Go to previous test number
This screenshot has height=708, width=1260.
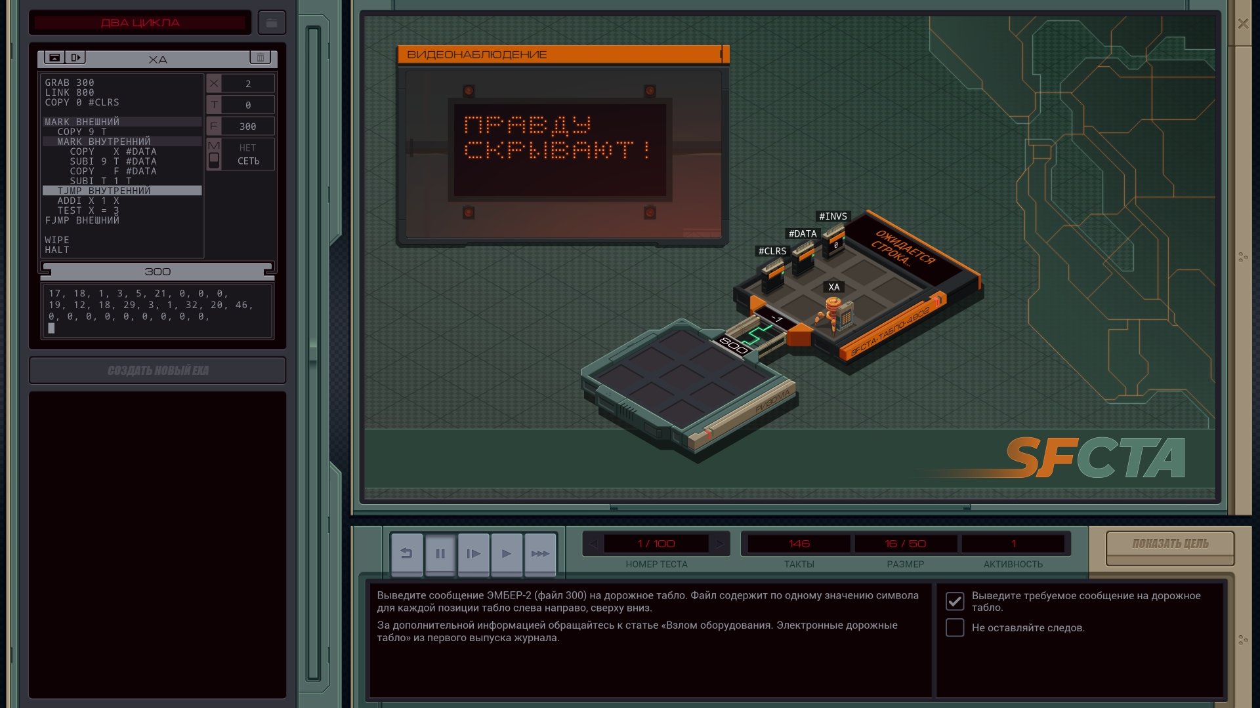pos(593,543)
